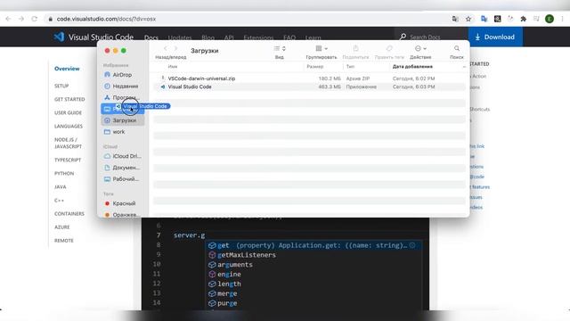Image resolution: width=570 pixels, height=321 pixels.
Task: Open the Overview link in the docs sidebar
Action: click(67, 69)
